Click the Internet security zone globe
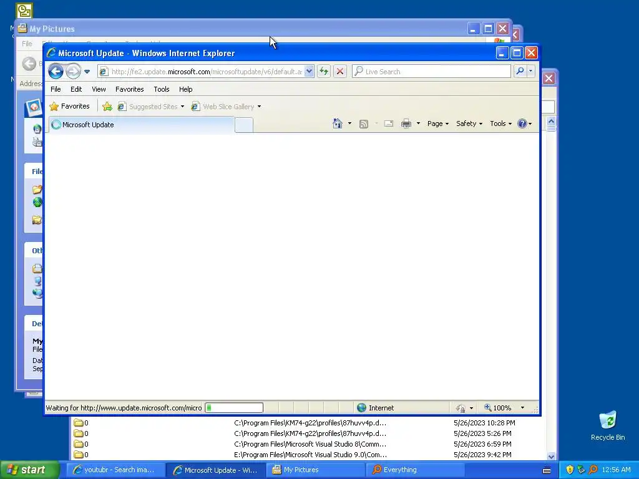The width and height of the screenshot is (639, 479). point(361,408)
